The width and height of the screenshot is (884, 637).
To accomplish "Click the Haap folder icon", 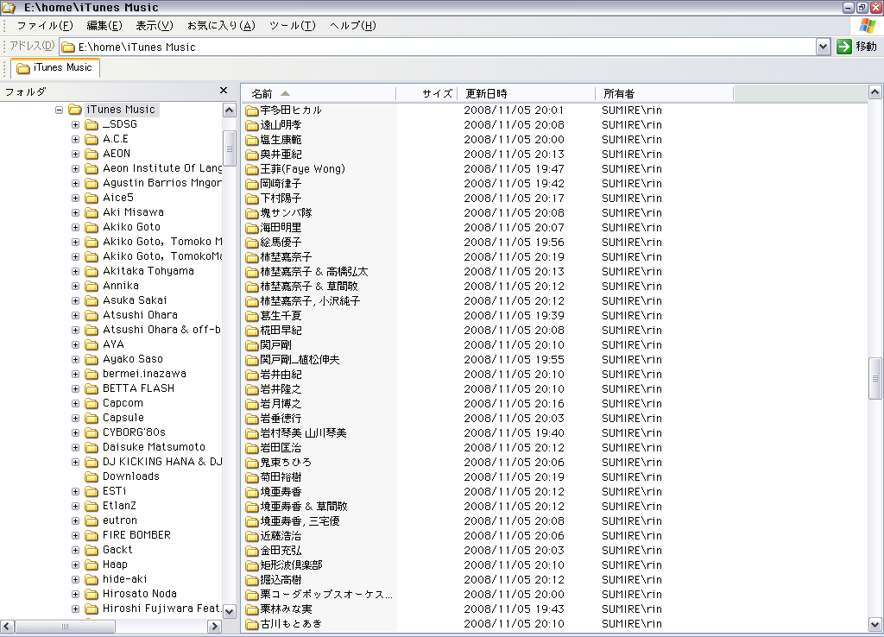I will tap(92, 564).
